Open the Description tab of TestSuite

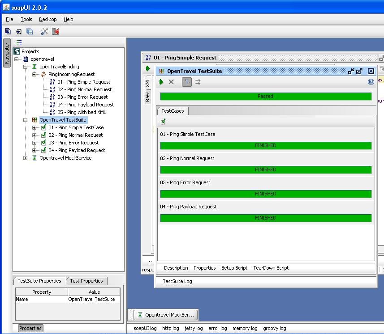point(176,268)
